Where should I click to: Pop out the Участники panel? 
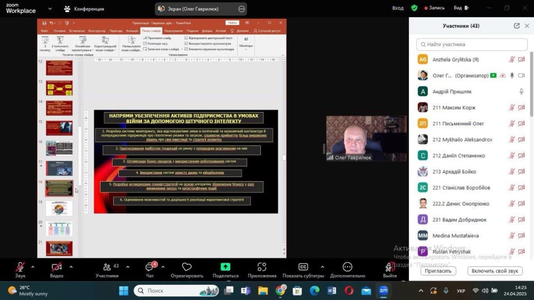pyautogui.click(x=517, y=26)
